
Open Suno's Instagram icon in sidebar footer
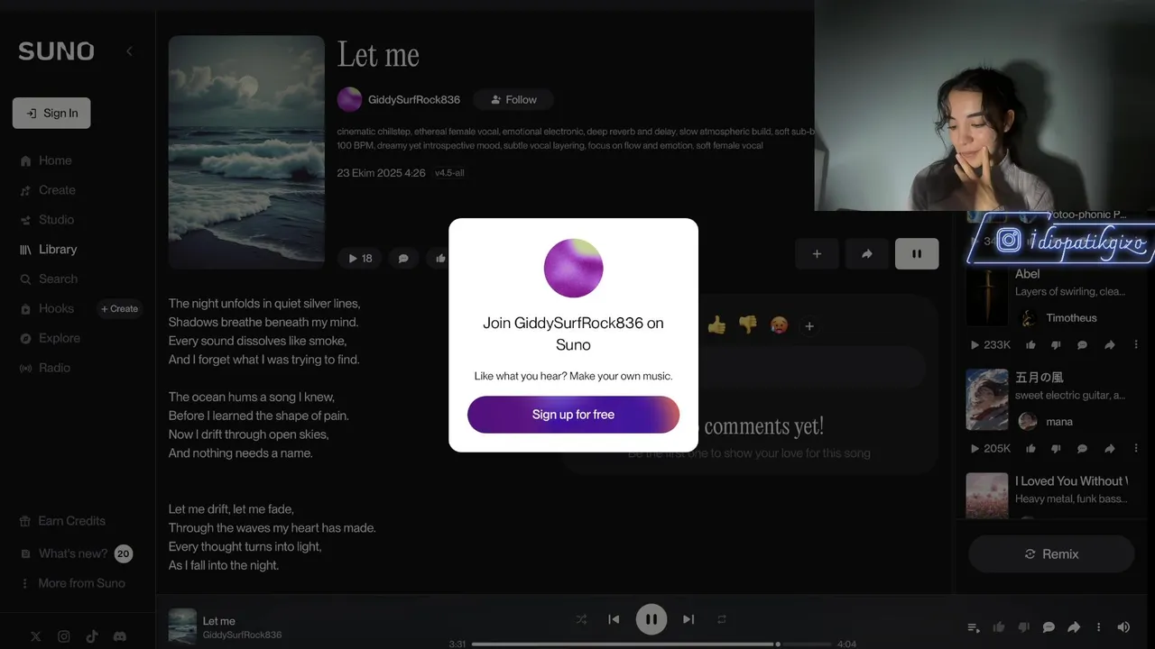point(64,636)
